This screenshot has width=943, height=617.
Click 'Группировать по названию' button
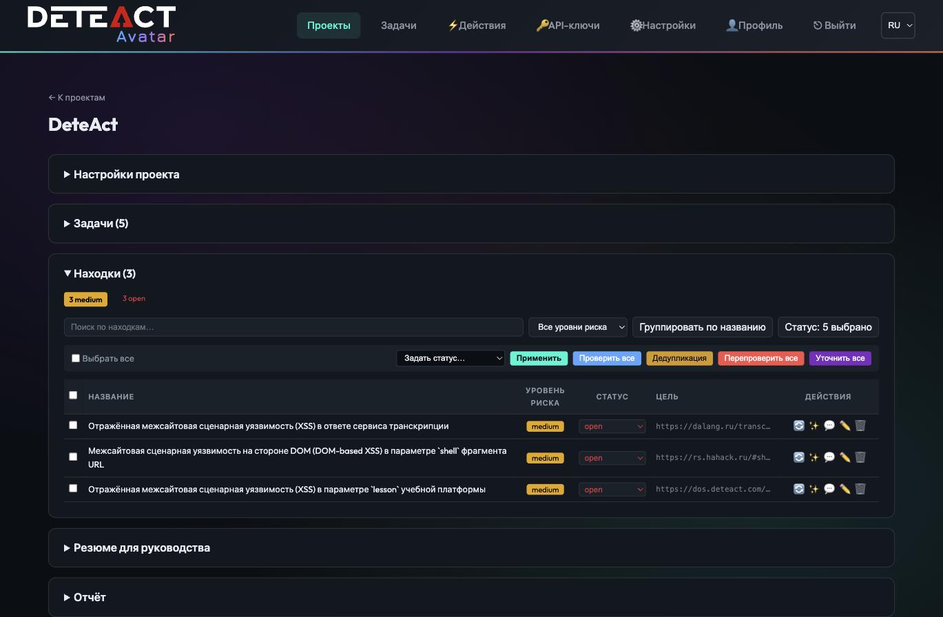(703, 327)
